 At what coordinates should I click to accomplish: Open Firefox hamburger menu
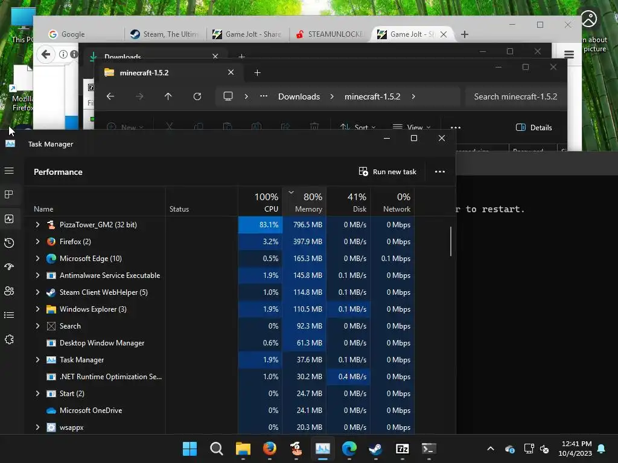pyautogui.click(x=569, y=54)
